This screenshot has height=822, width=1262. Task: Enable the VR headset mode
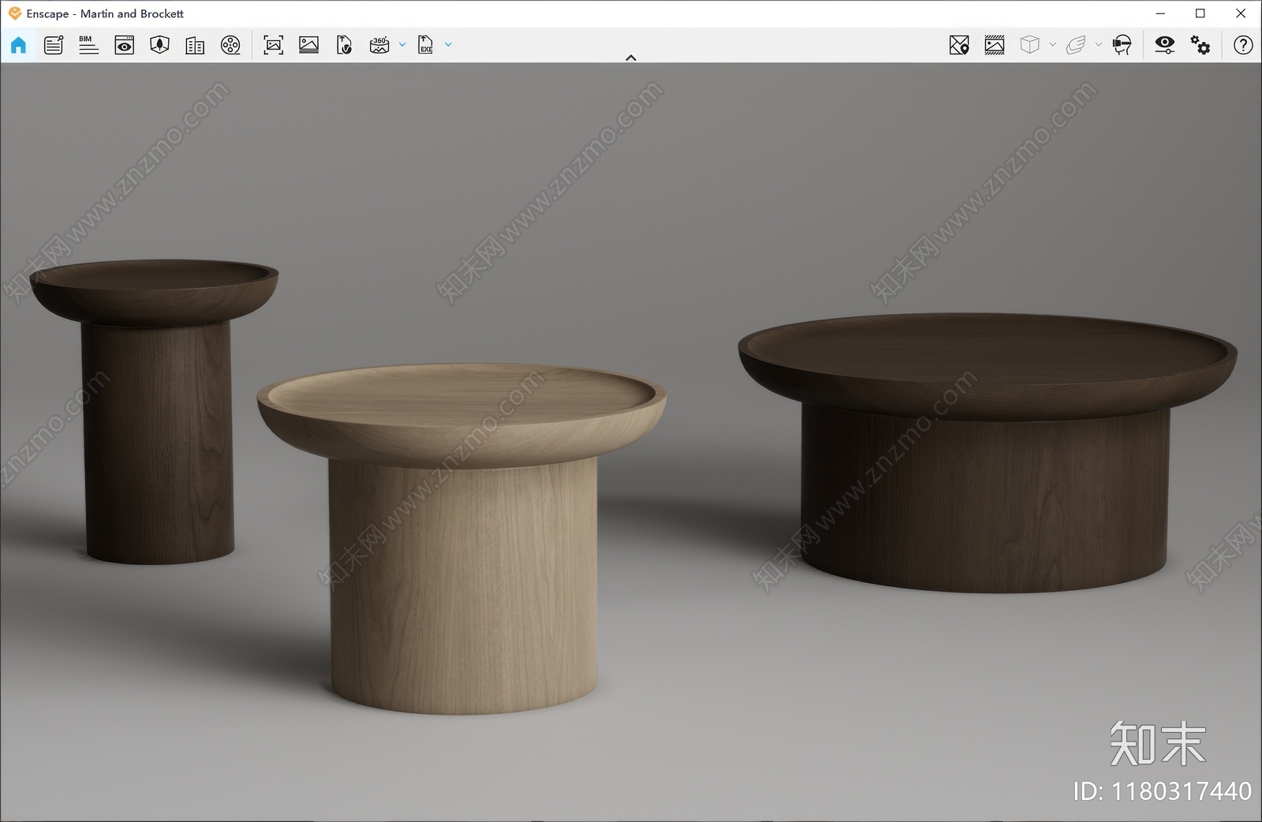tap(1122, 45)
